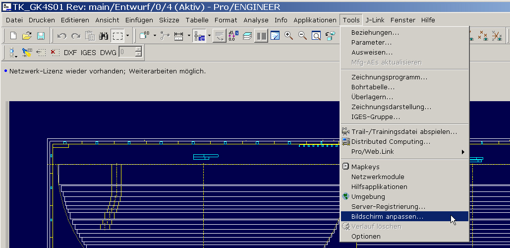Decrease value with spinner down arrow
510x248 pixels.
pyautogui.click(x=139, y=55)
